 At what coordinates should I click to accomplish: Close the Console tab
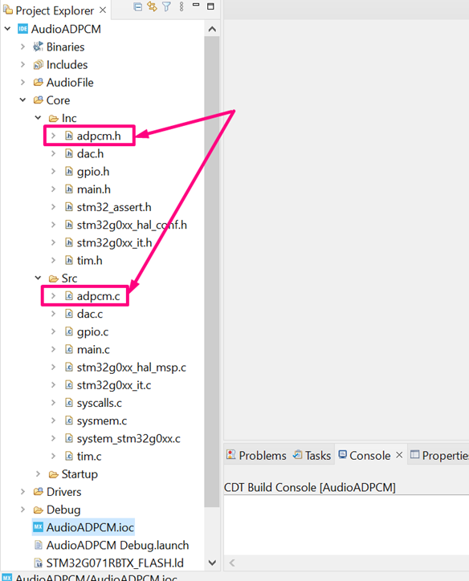click(399, 455)
